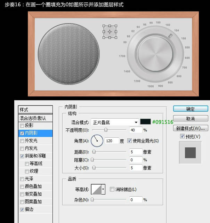Click the 阻塞 choke slider handle
The image size is (210, 223).
[x=92, y=160]
